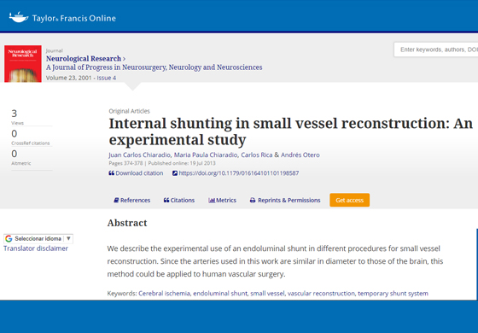Click the printer icon for Reprints & Permissions
478x333 pixels.
[253, 201]
